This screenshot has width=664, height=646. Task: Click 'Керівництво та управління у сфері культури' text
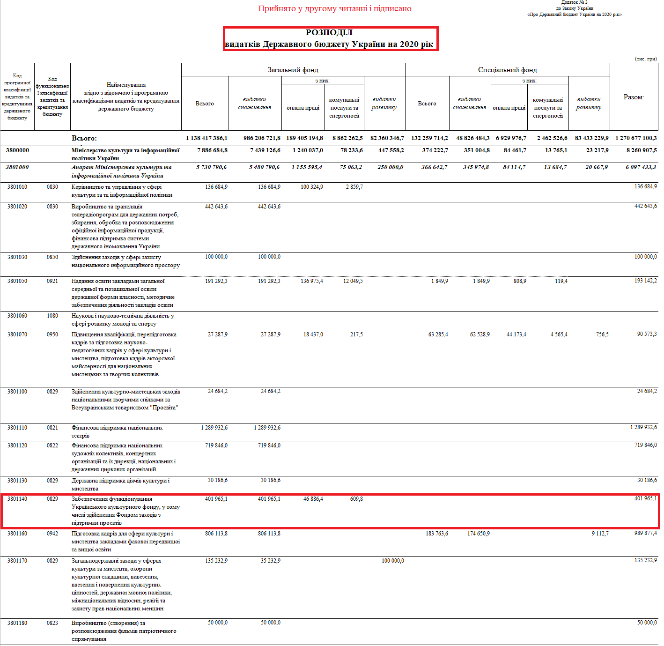pyautogui.click(x=122, y=191)
